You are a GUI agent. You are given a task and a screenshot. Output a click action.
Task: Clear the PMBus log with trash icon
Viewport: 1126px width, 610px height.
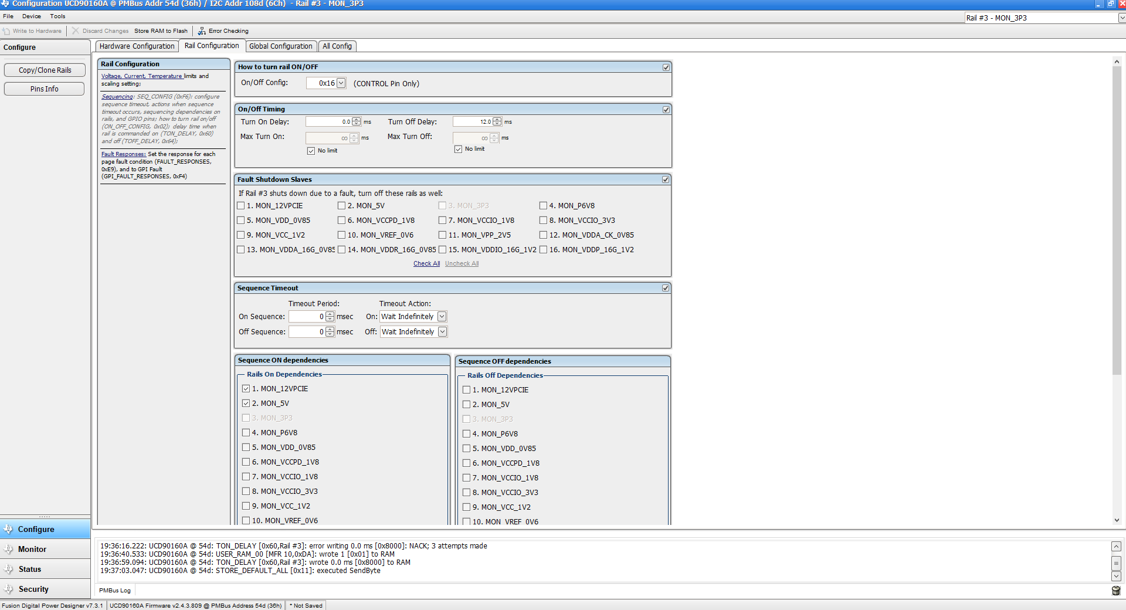coord(1116,591)
